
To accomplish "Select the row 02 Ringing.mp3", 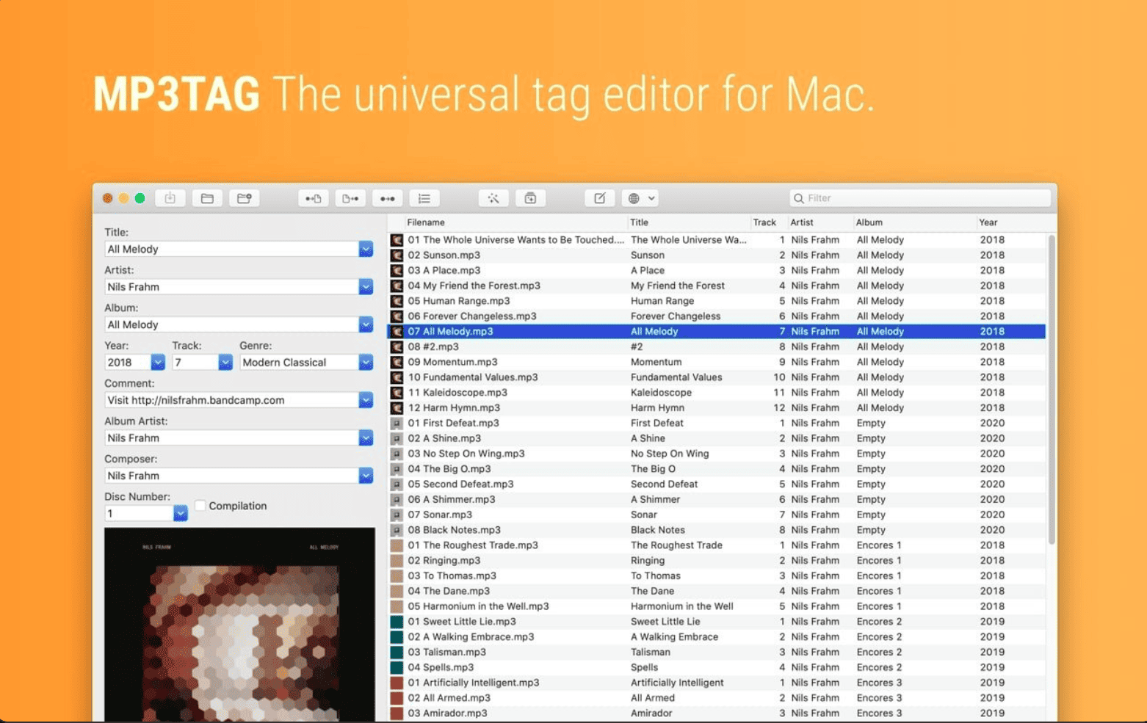I will click(717, 561).
